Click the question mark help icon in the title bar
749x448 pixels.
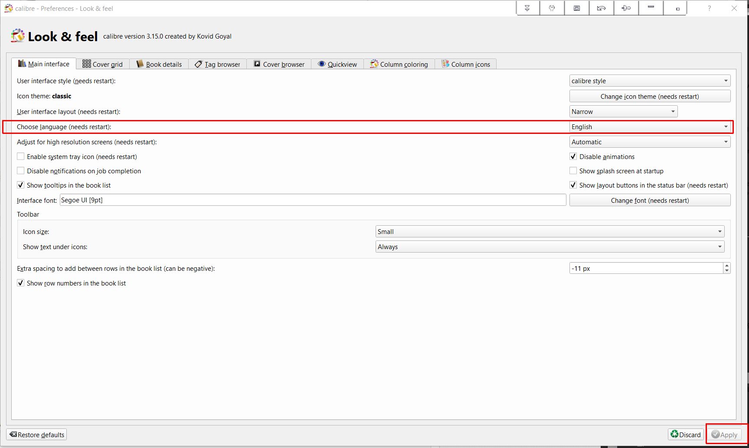coord(710,8)
